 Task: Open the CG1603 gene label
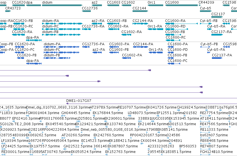tap(114, 2)
